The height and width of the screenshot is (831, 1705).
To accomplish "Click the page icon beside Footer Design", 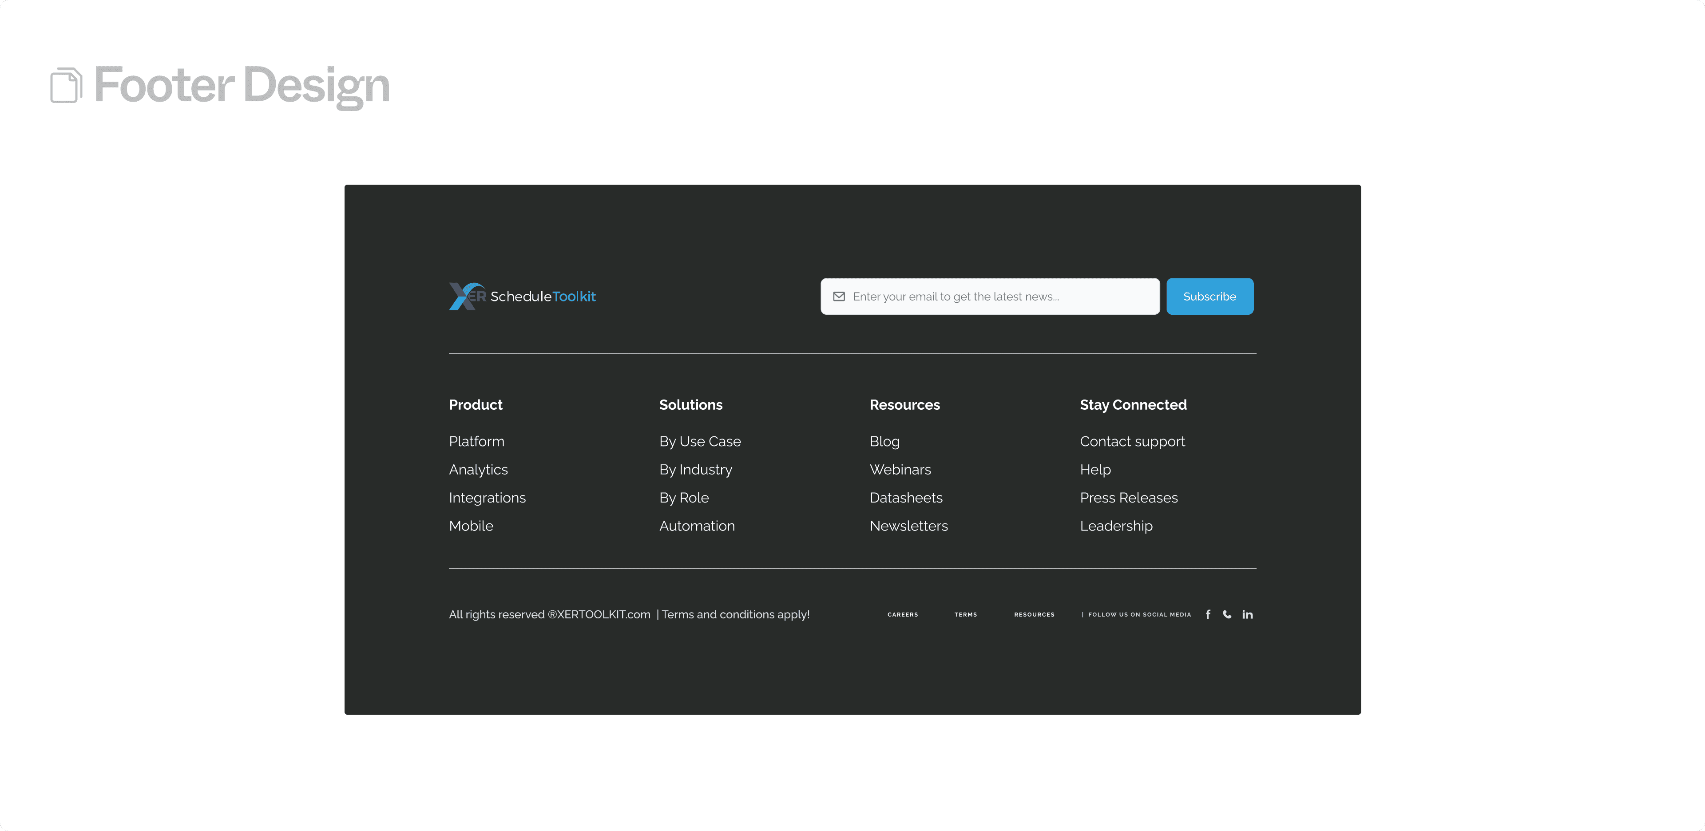I will click(x=66, y=85).
